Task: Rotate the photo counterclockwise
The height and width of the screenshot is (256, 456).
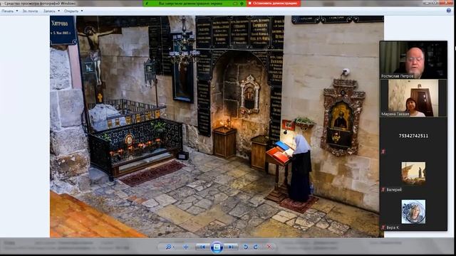Action: click(x=246, y=247)
